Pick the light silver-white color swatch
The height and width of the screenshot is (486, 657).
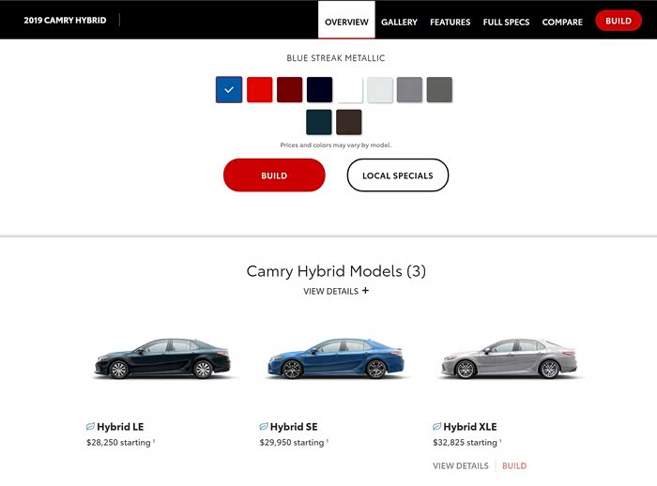click(380, 89)
